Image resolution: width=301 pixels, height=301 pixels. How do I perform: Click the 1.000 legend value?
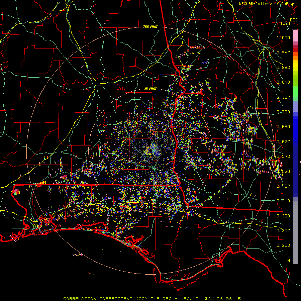pos(283,37)
